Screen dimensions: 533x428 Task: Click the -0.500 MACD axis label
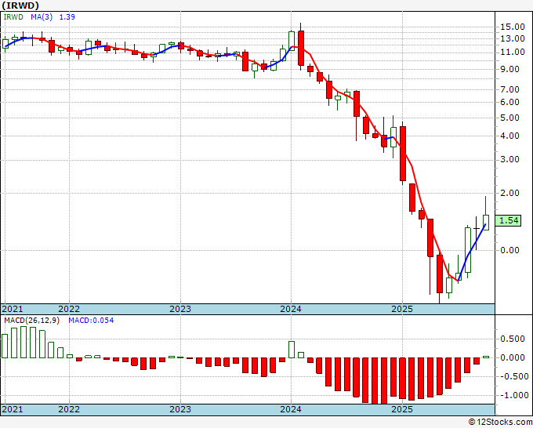point(513,376)
